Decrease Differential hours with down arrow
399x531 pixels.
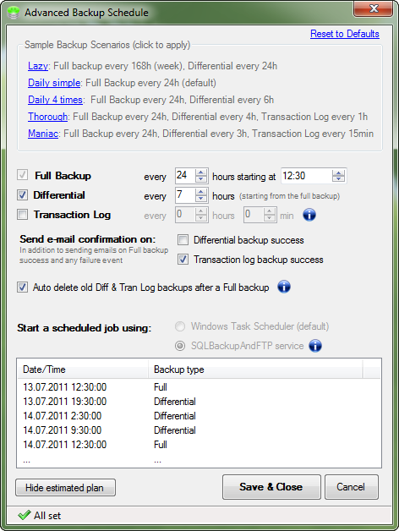[x=201, y=199]
